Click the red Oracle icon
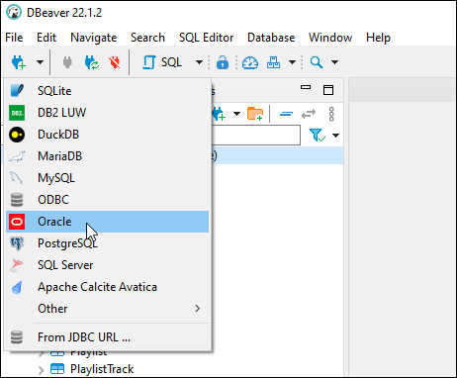The image size is (457, 378). [x=17, y=222]
